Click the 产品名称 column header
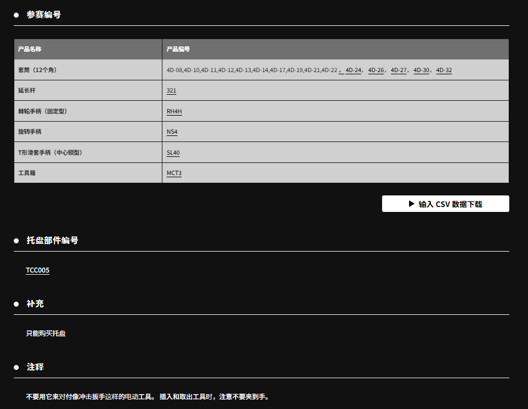528x409 pixels. click(30, 49)
